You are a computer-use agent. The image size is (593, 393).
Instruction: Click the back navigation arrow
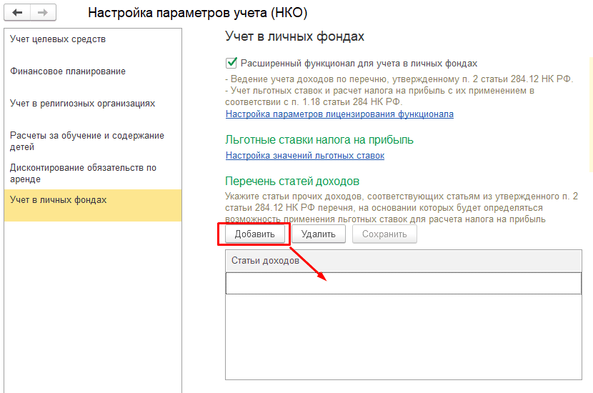(x=17, y=14)
